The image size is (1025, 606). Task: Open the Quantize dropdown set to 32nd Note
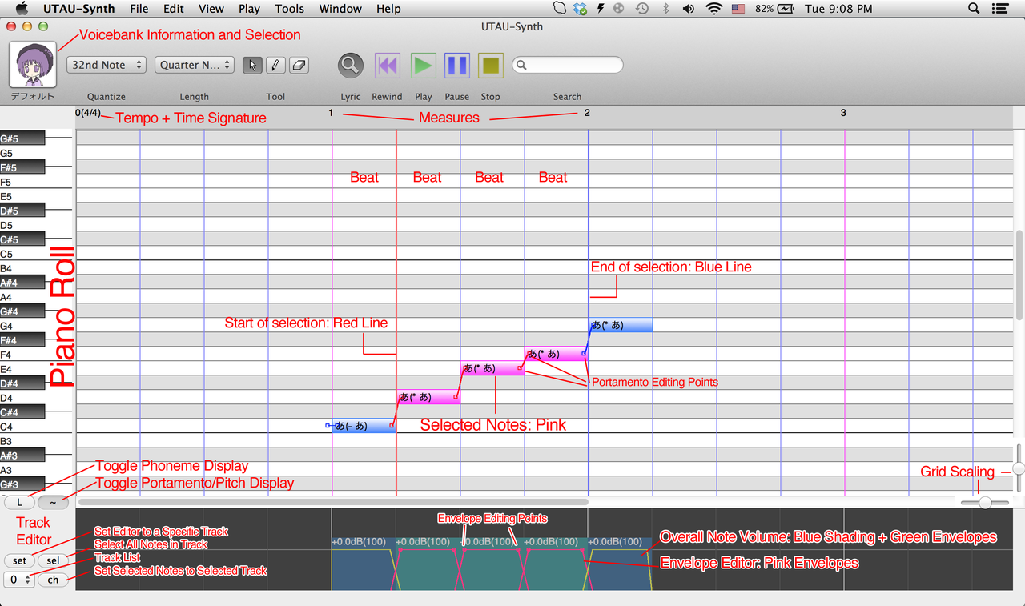[x=106, y=65]
